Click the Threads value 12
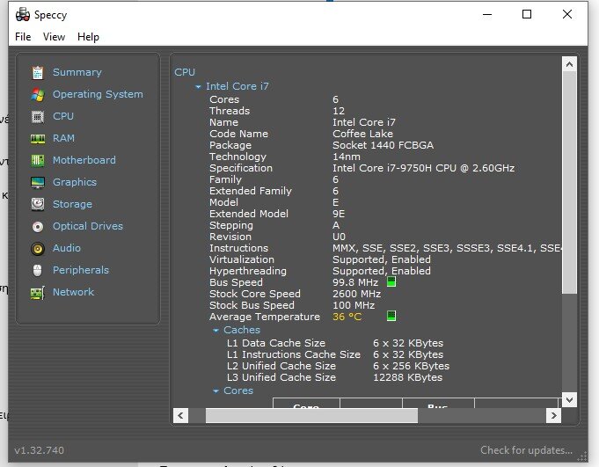 click(339, 111)
